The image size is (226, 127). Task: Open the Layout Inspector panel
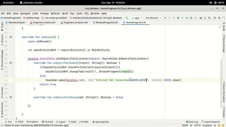[x=211, y=122]
